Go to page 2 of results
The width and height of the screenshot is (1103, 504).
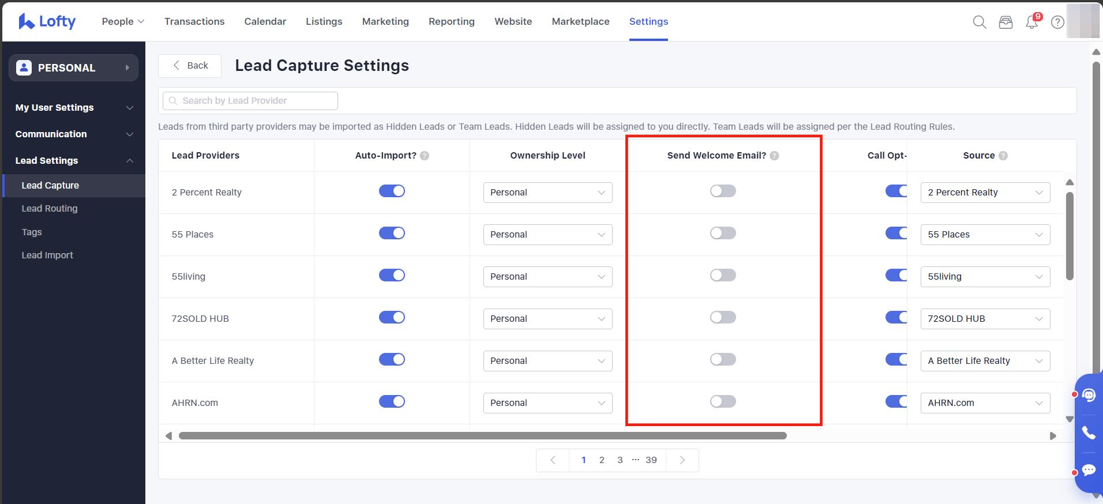(x=602, y=460)
